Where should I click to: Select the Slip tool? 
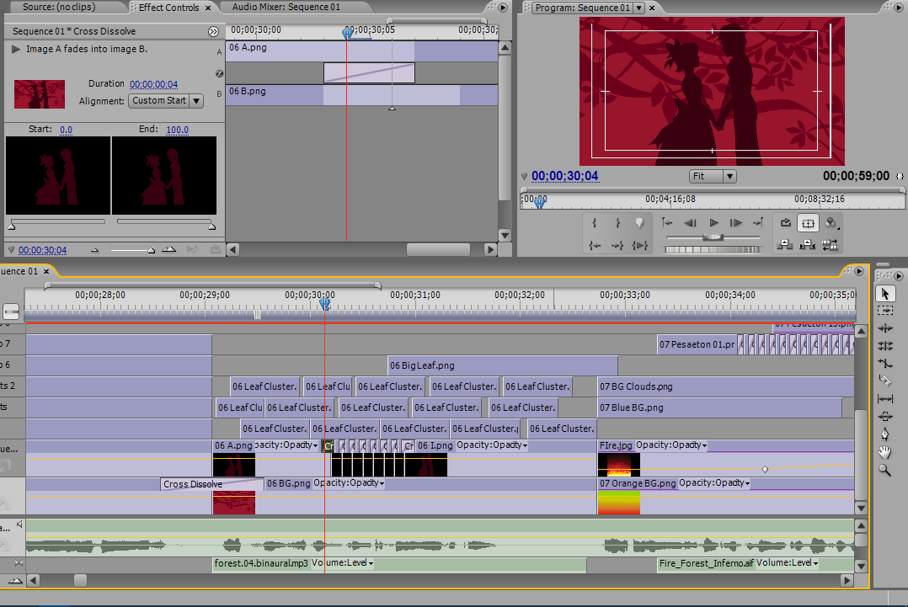click(885, 399)
